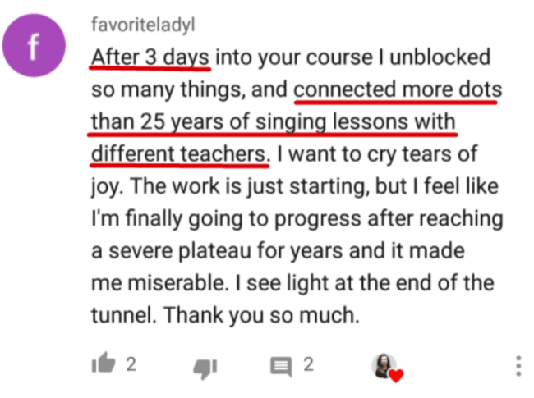The image size is (534, 398).
Task: Click the white letter f in avatar
Action: [x=33, y=47]
